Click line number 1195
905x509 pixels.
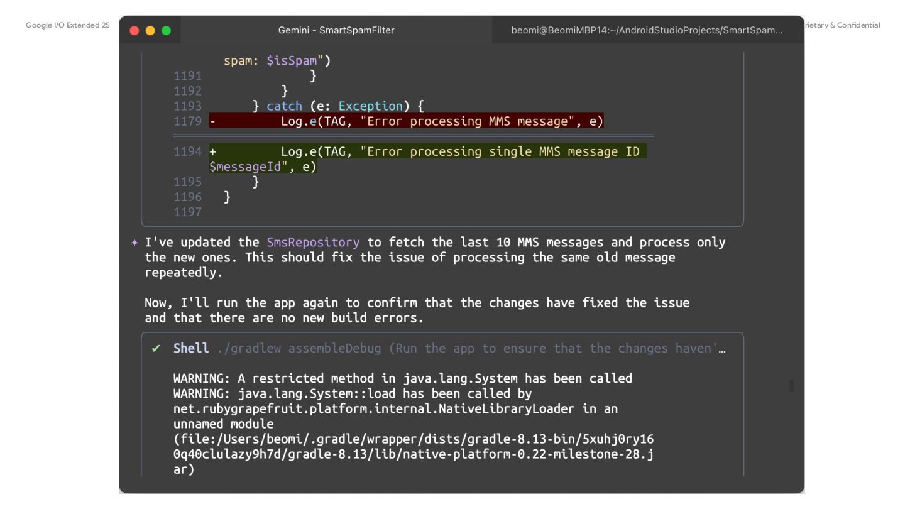(188, 182)
